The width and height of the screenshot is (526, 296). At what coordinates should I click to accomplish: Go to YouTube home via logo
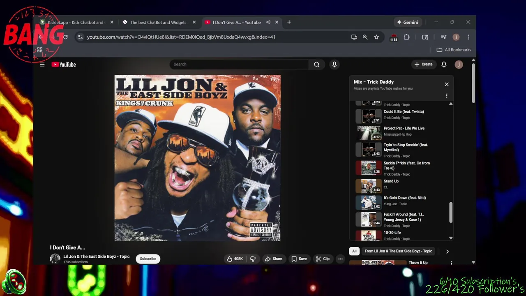click(x=64, y=65)
